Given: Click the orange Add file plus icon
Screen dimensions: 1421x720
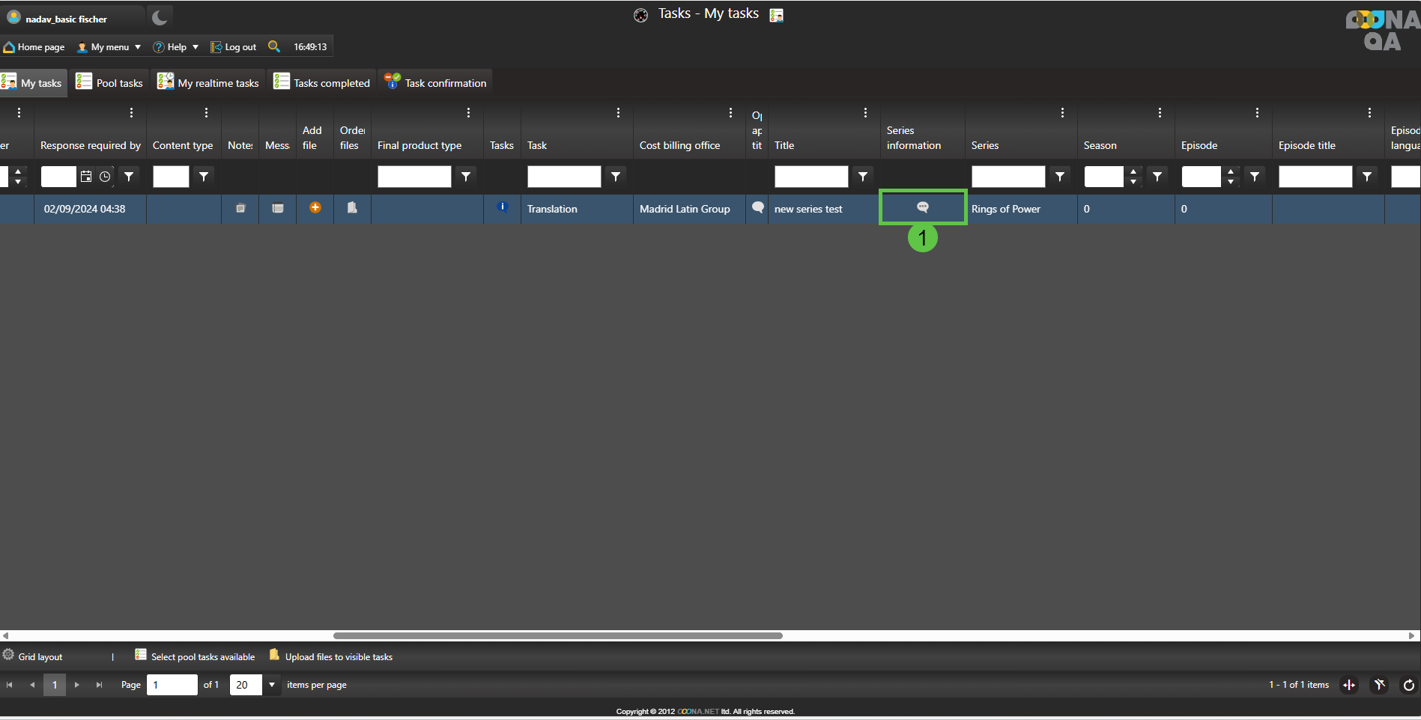Looking at the screenshot, I should click(x=315, y=208).
